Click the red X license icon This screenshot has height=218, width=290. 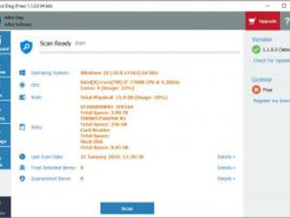tap(256, 90)
